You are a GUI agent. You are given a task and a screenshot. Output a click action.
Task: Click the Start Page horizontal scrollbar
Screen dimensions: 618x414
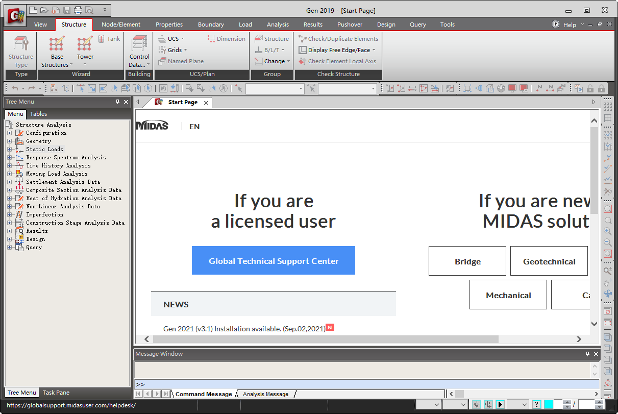click(326, 339)
